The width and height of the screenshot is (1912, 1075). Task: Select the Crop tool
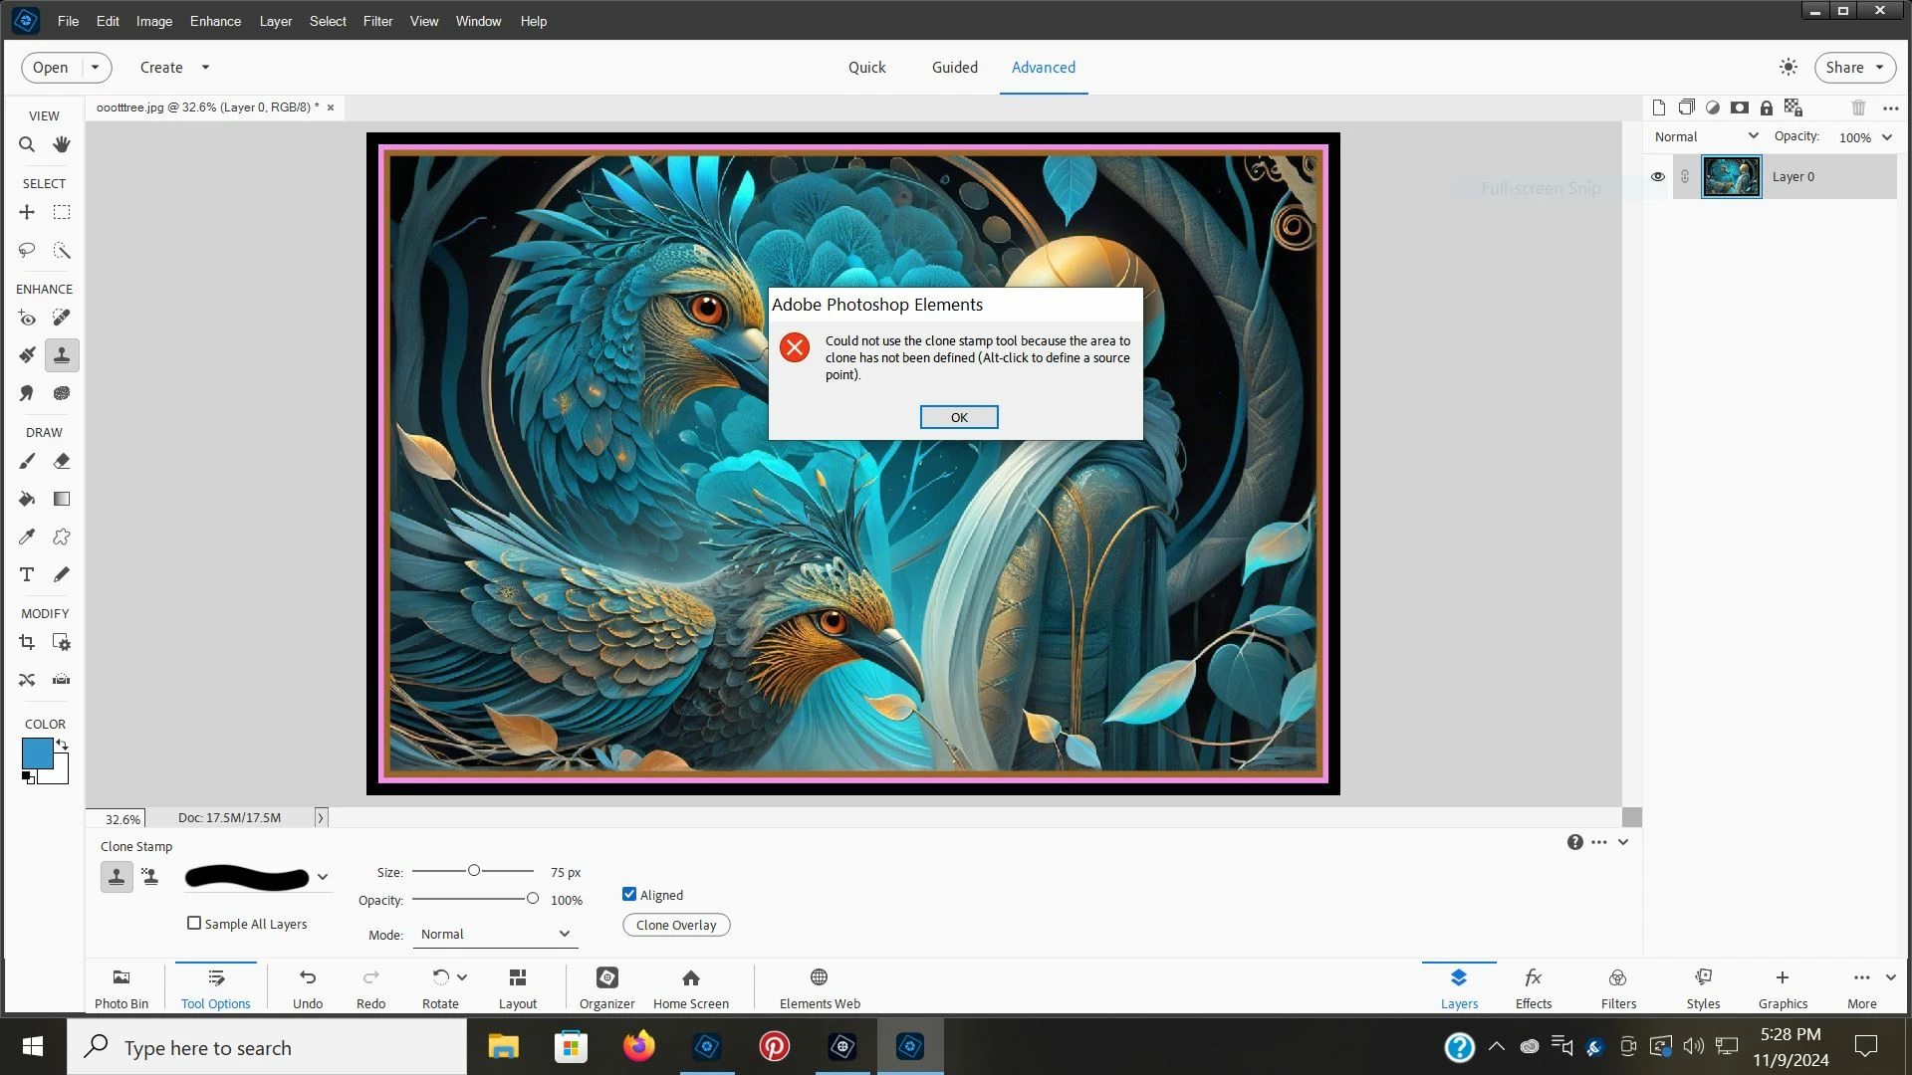pos(27,642)
